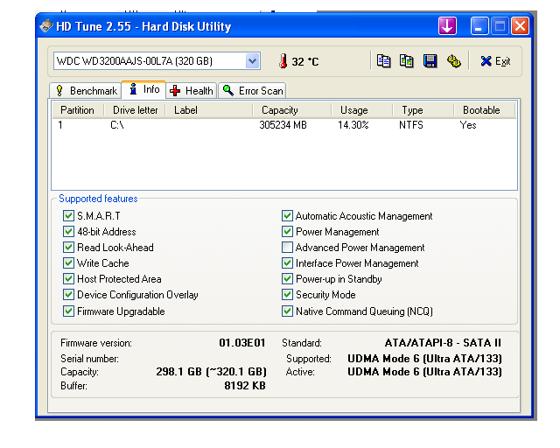Toggle Native Command Queuing (NCQ) checkbox
Image resolution: width=560 pixels, height=448 pixels.
pos(287,311)
